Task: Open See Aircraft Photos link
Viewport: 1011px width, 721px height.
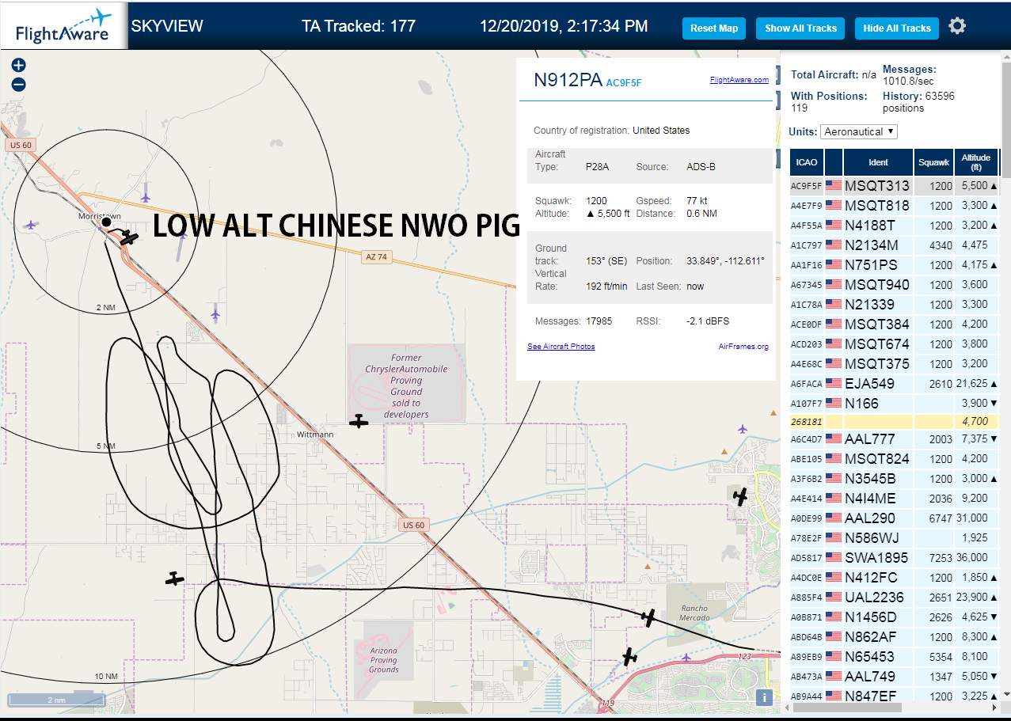Action: pyautogui.click(x=561, y=347)
